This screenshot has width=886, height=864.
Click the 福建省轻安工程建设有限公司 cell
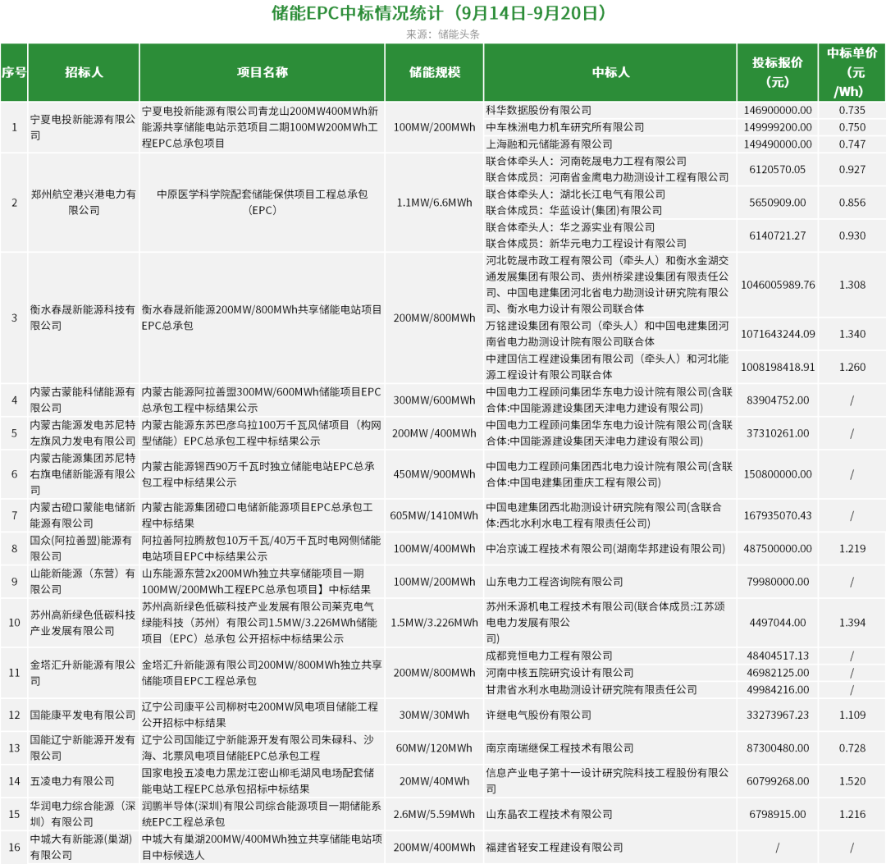(555, 848)
